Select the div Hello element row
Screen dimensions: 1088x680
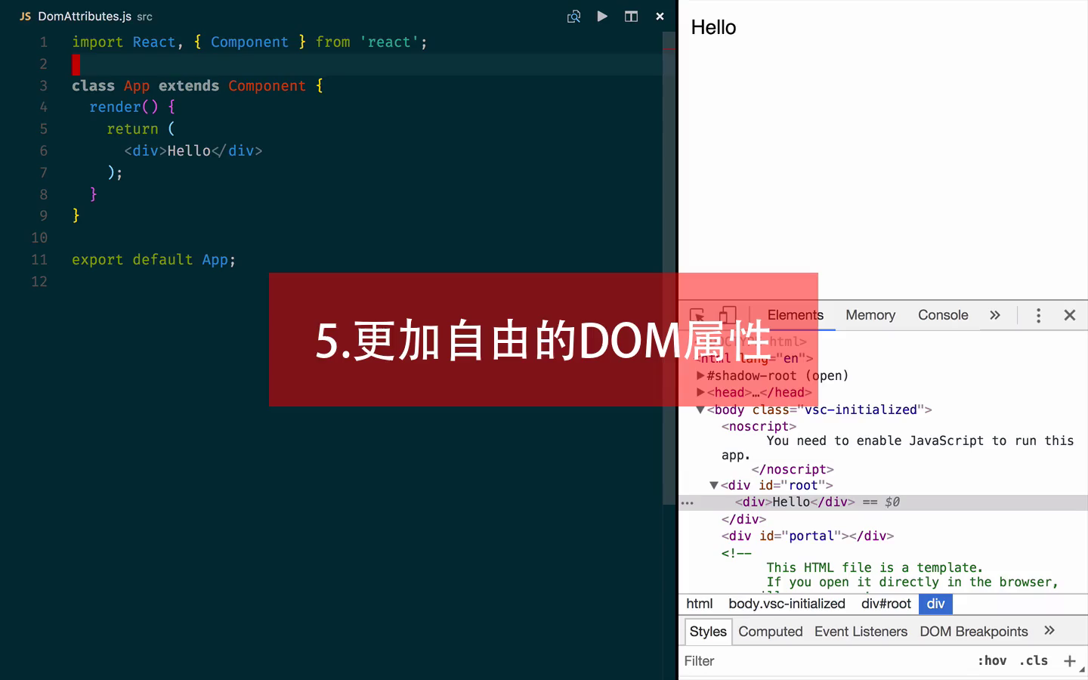[883, 502]
